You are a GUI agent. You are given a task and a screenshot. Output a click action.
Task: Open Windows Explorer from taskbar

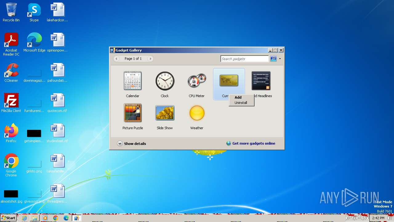point(35,218)
